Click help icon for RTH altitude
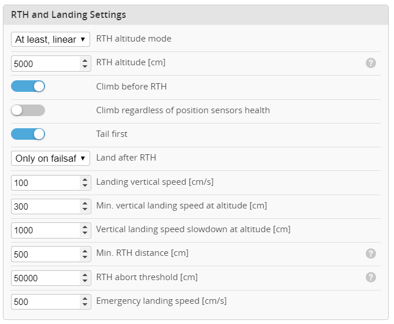 point(371,63)
